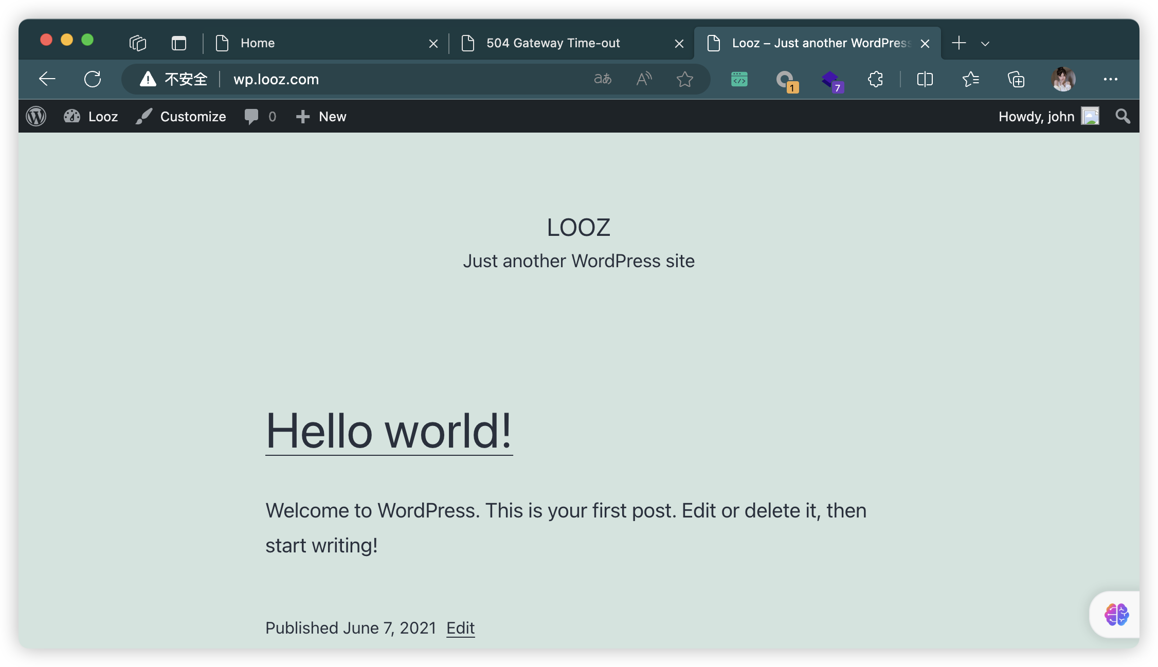1158x667 pixels.
Task: Start Read Aloud from address bar
Action: (644, 79)
